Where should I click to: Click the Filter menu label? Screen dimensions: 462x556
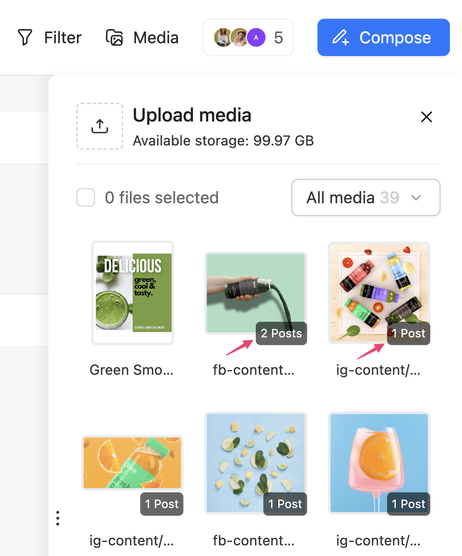pos(62,38)
